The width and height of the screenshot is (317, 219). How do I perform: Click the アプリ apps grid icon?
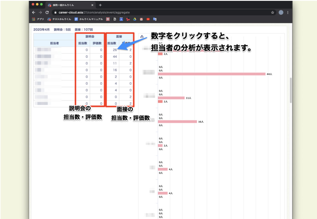(34, 19)
